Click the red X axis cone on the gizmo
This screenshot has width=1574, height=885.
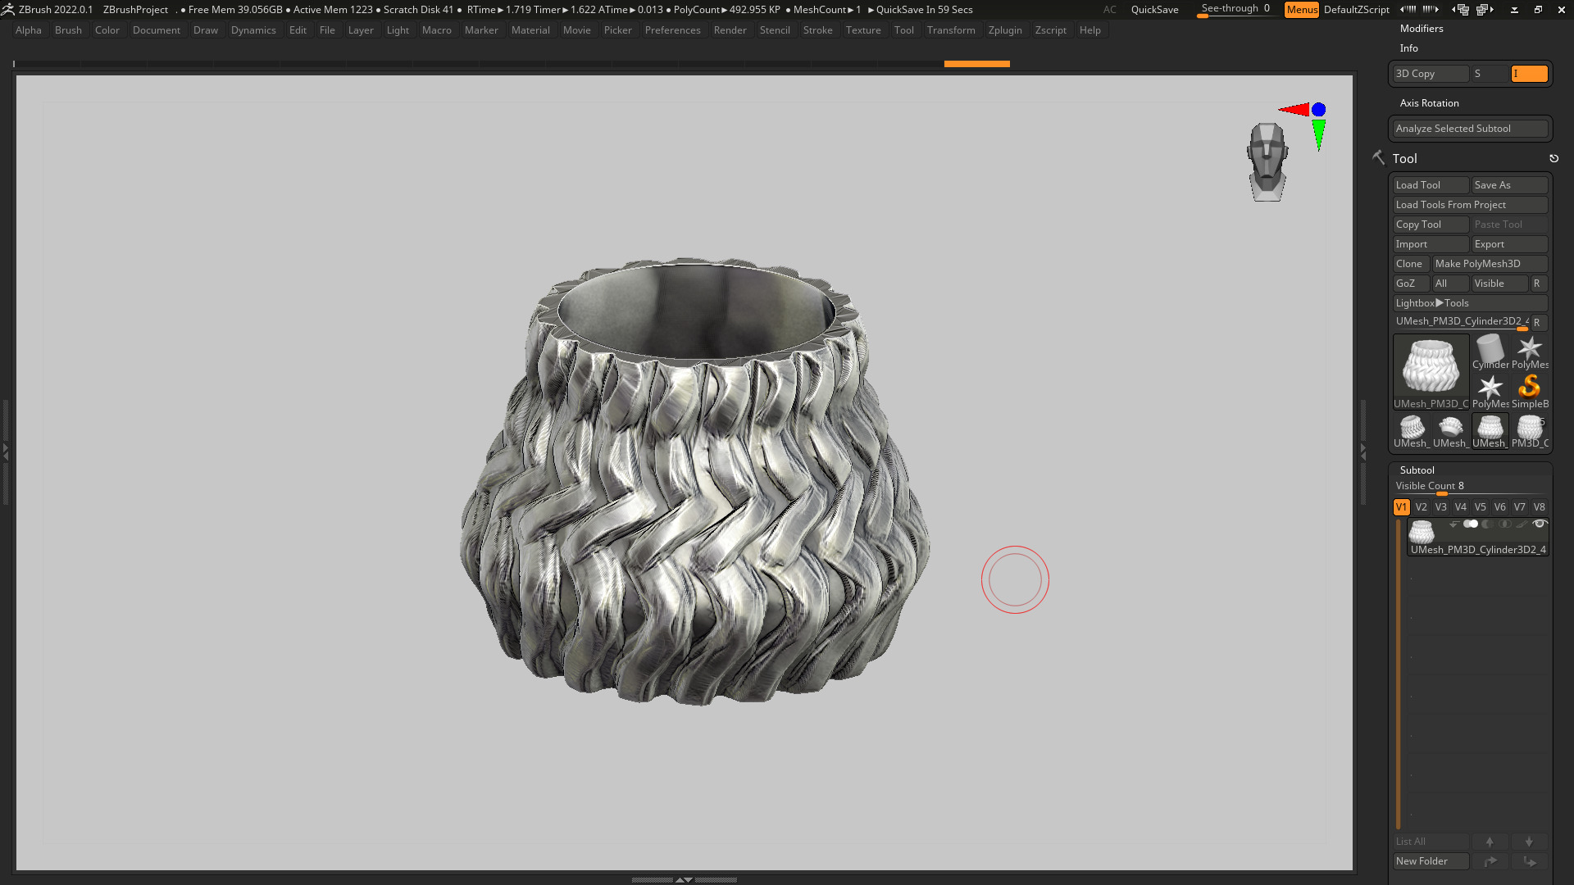(x=1294, y=110)
